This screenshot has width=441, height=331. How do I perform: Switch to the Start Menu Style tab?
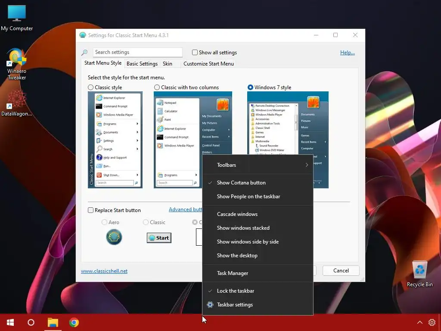pos(103,63)
